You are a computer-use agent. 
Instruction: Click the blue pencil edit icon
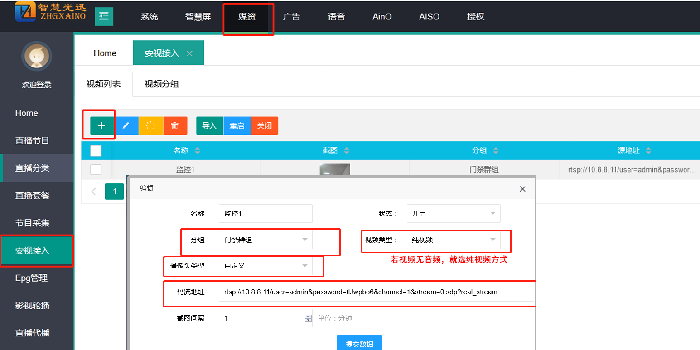click(x=127, y=126)
